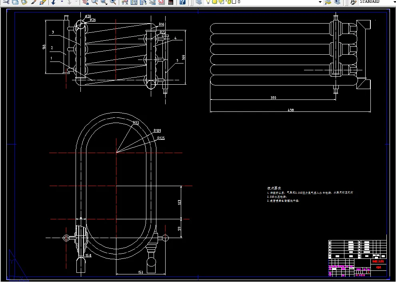Click the Help question mark icon
The height and width of the screenshot is (282, 396).
182,2
